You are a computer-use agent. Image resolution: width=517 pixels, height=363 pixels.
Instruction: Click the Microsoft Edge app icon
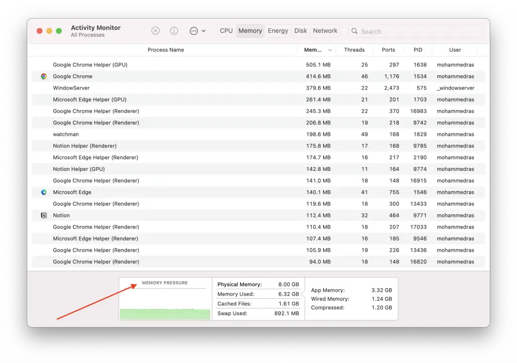[x=44, y=192]
